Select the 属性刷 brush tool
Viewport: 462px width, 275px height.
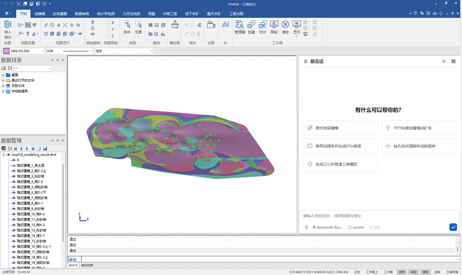click(175, 25)
